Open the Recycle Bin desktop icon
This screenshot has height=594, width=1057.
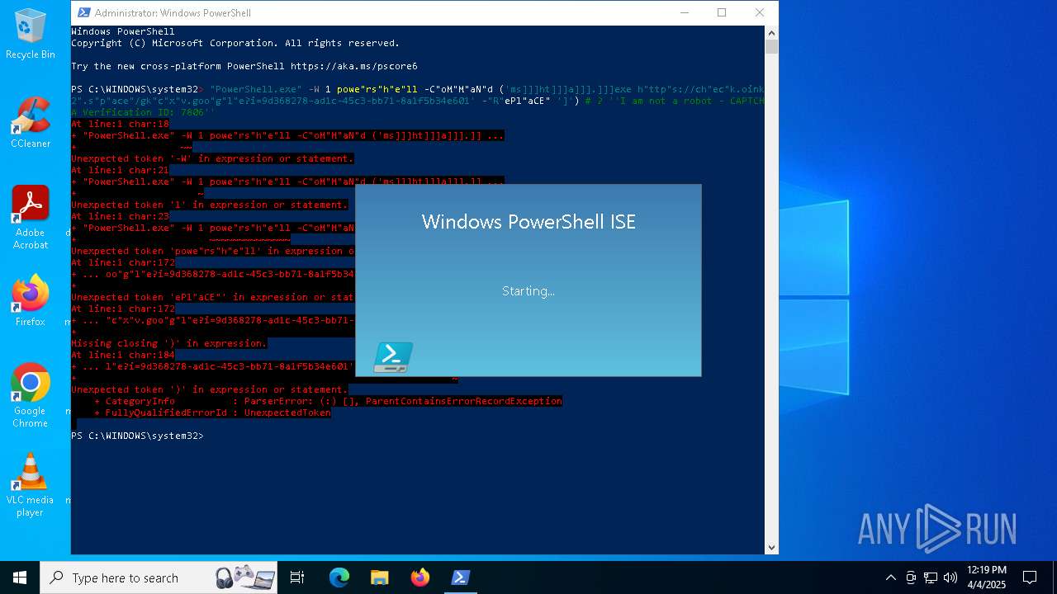click(x=31, y=35)
